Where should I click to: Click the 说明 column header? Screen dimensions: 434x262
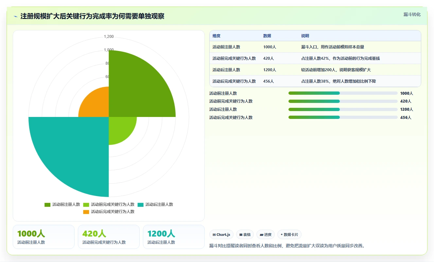tap(305, 36)
